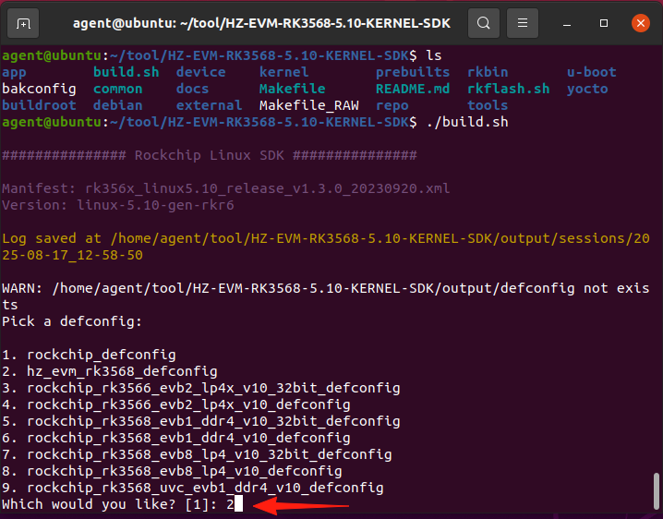Click the green 'Makefile' entry
The image size is (663, 519).
click(292, 89)
